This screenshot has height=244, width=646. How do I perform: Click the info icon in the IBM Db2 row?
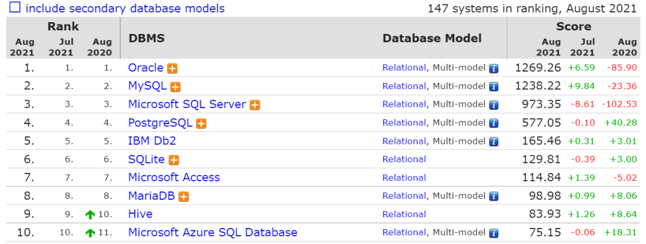(494, 141)
